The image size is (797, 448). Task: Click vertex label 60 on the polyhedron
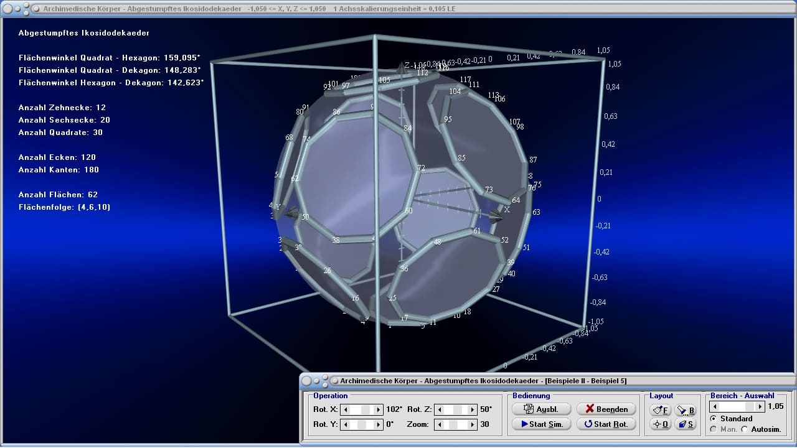coord(408,211)
